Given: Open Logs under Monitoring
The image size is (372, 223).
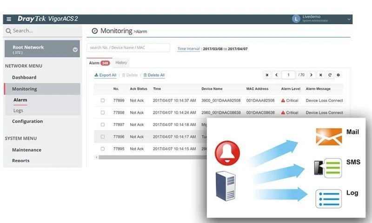Looking at the screenshot, I should (x=18, y=111).
